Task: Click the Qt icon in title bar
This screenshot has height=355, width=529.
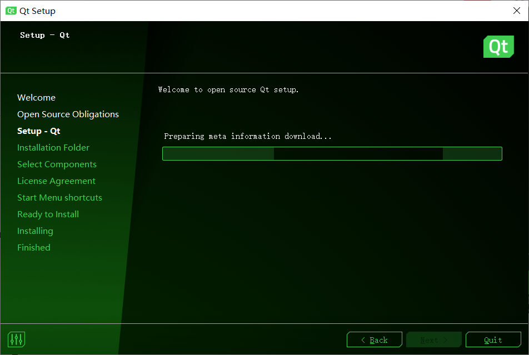Action: 11,11
